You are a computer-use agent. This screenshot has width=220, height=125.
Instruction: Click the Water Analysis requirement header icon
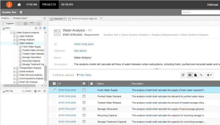pyautogui.click(x=57, y=32)
